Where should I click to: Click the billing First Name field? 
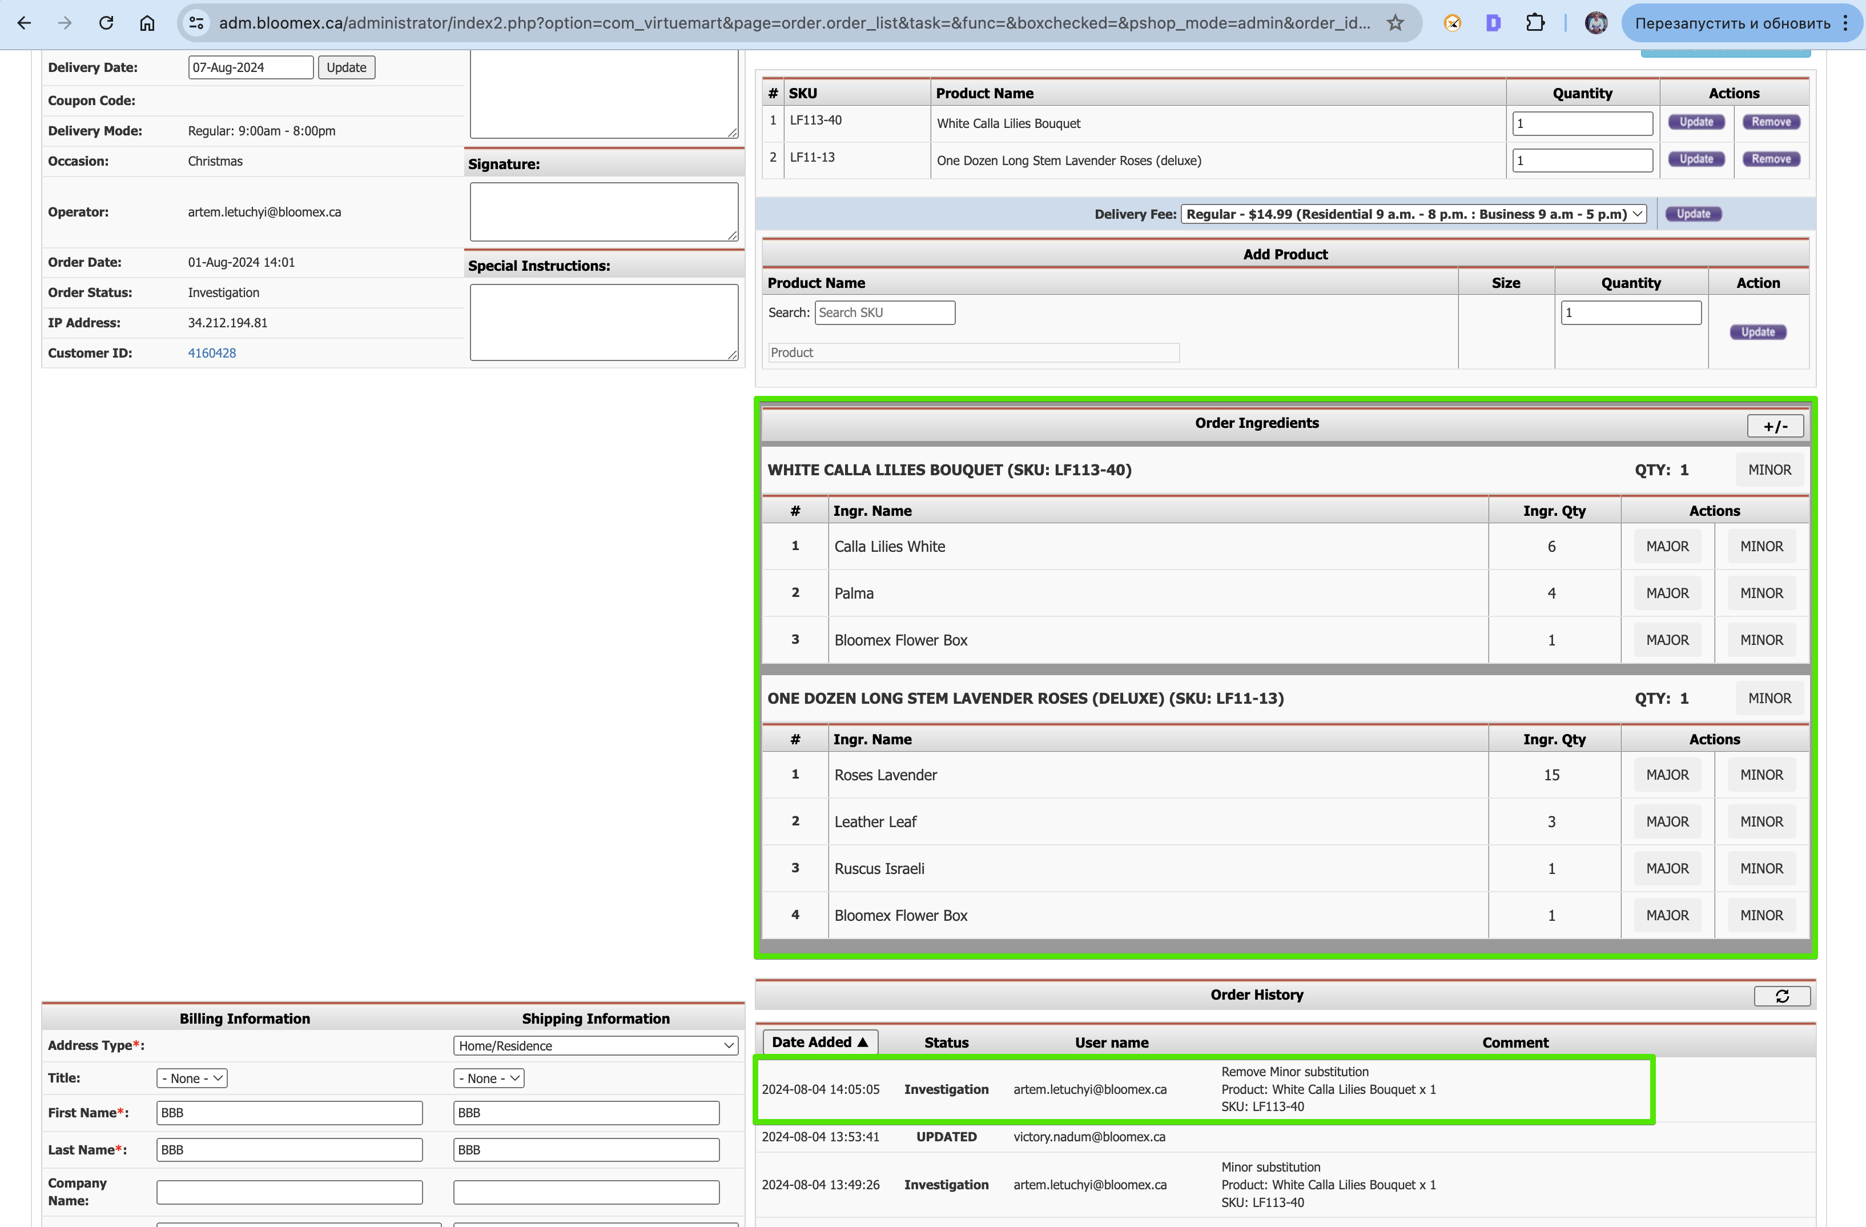[x=289, y=1112]
